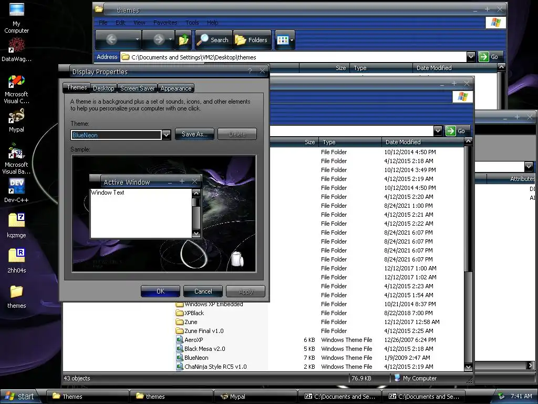This screenshot has width=538, height=404.
Task: Click Back arrow in themes window toolbar
Action: point(112,40)
